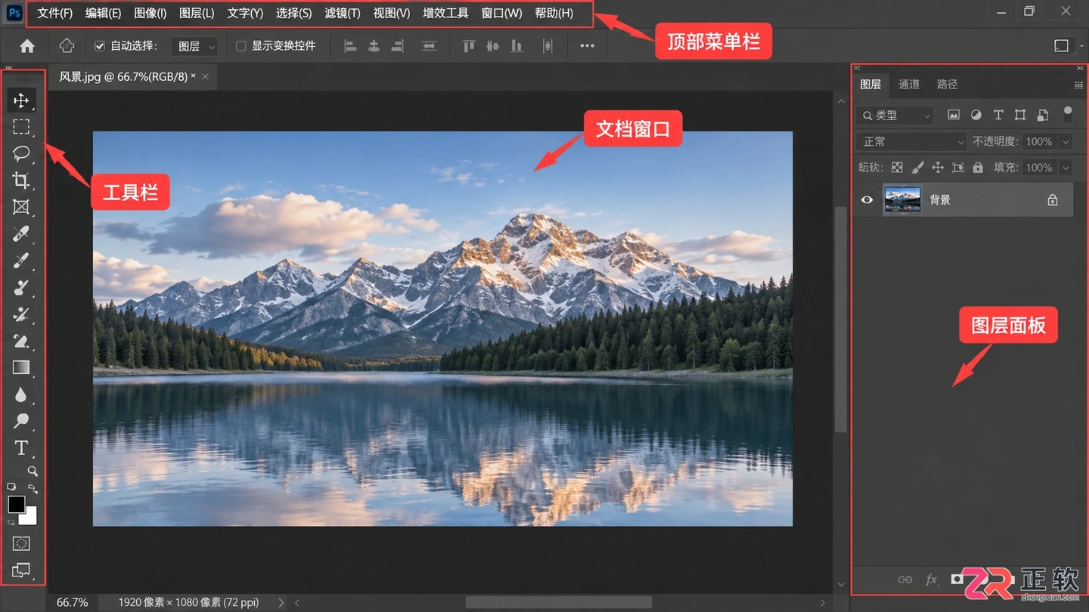Switch to the 通道 tab
Image resolution: width=1089 pixels, height=612 pixels.
908,84
